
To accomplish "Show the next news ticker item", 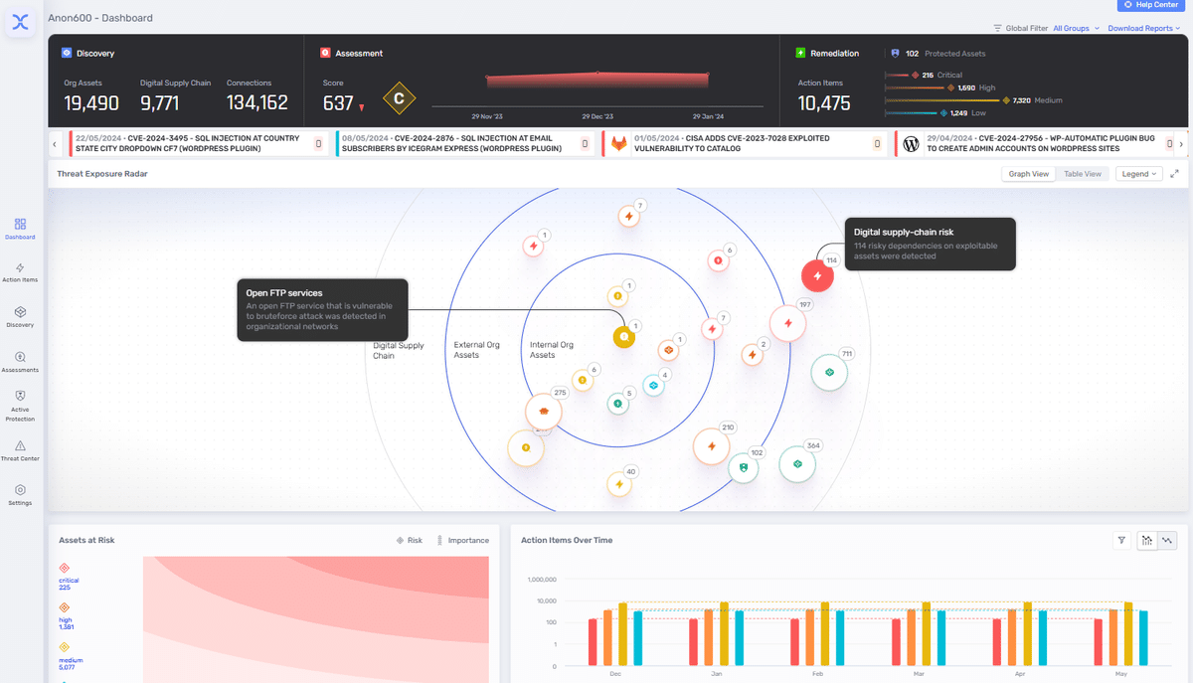I will point(1181,144).
